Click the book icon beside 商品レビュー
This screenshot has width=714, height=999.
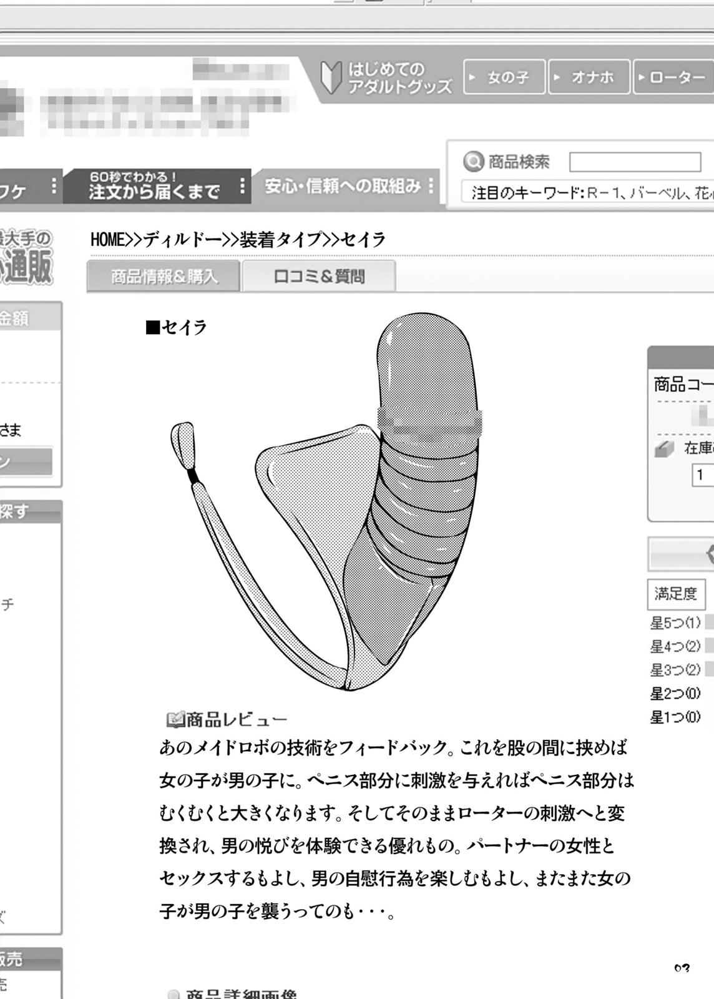pos(174,720)
